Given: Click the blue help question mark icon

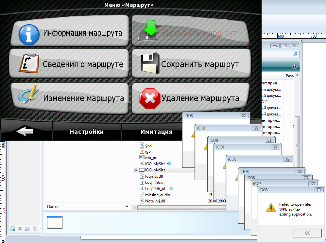Looking at the screenshot, I should click(294, 67).
